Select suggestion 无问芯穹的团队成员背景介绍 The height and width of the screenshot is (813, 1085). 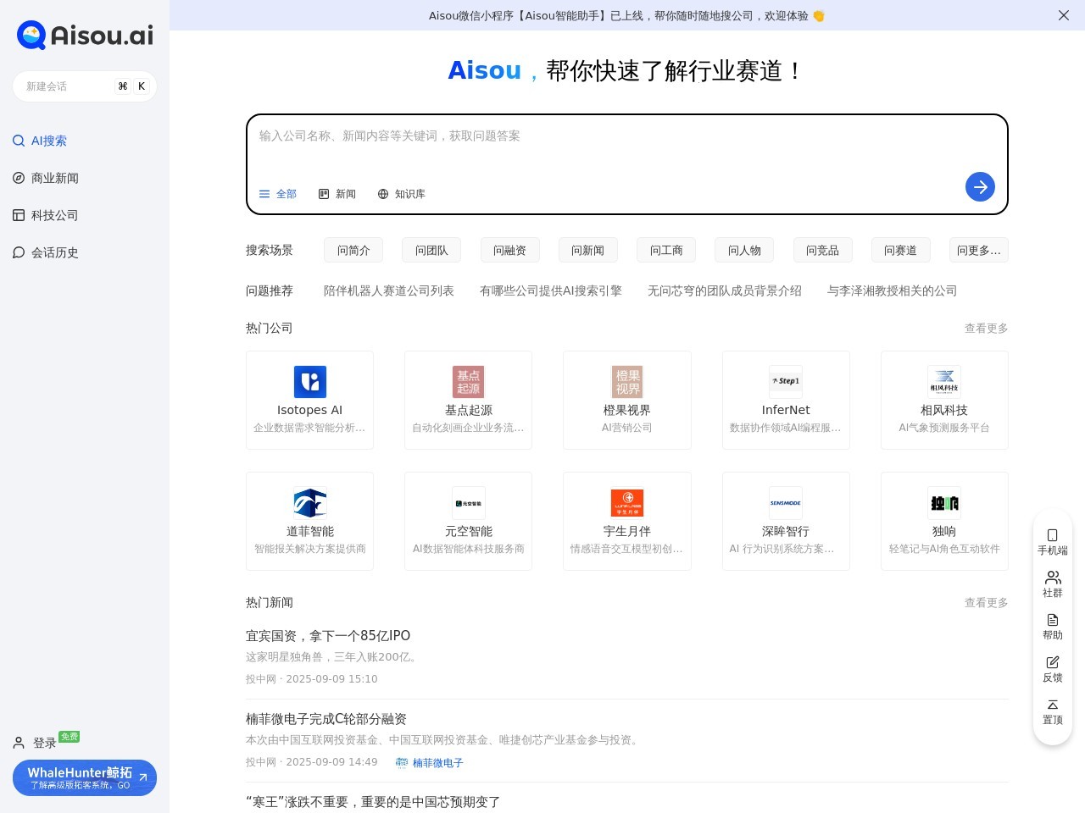725,290
